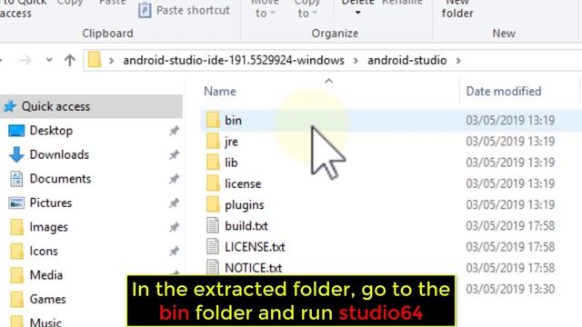
Task: Open recent locations dropdown
Action: coord(49,60)
